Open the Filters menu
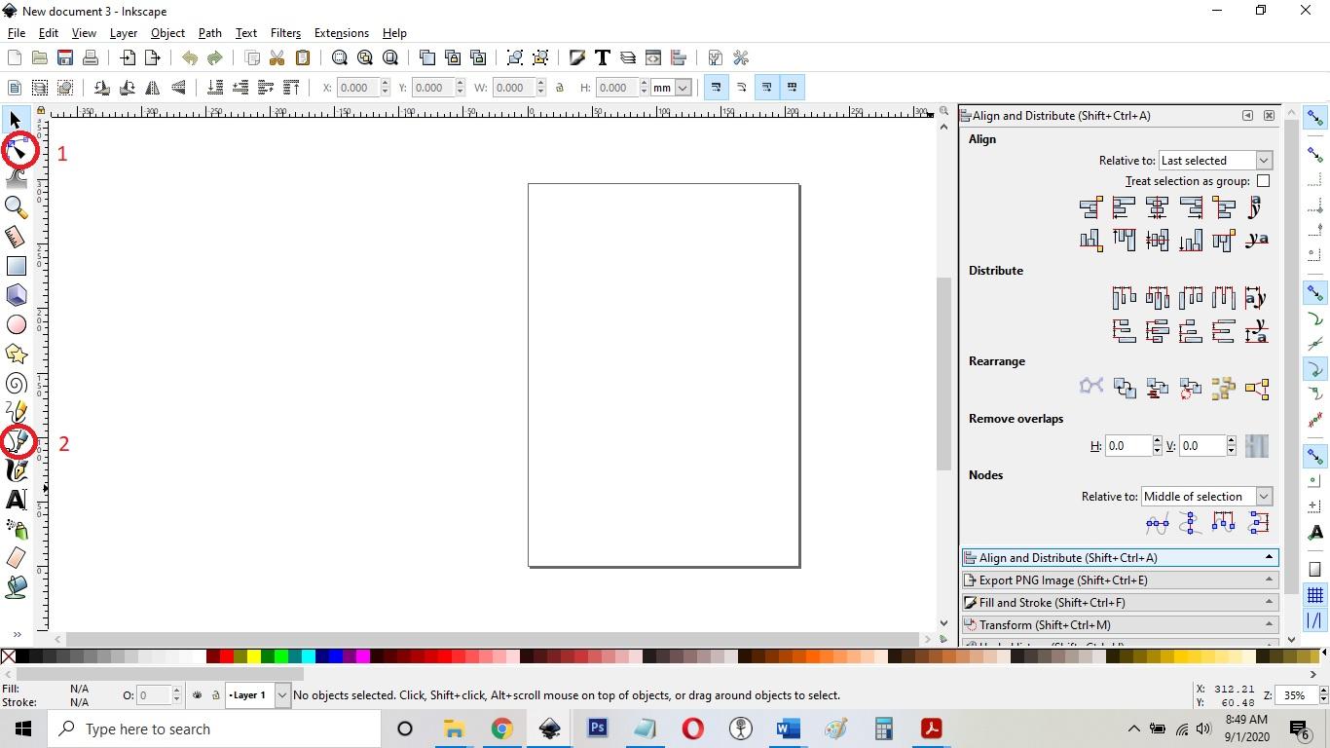Screen dimensions: 1330x748 [284, 32]
